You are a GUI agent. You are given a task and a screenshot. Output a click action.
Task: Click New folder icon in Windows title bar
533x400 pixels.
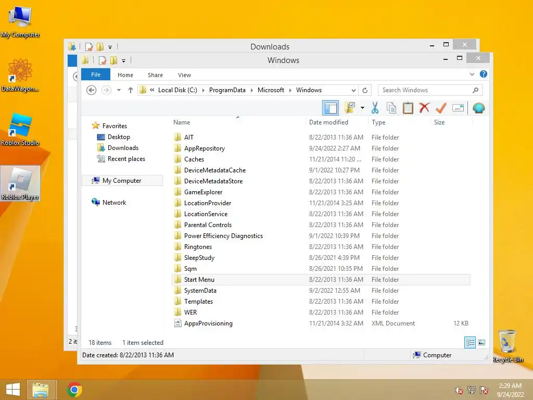pos(113,60)
